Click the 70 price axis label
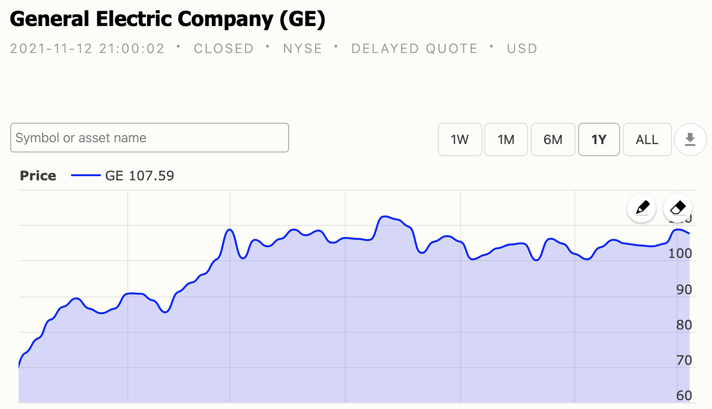Screen dimensions: 712x409 click(x=684, y=360)
